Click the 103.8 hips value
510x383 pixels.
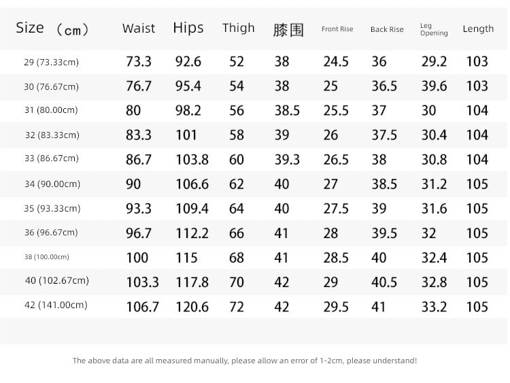coord(192,159)
